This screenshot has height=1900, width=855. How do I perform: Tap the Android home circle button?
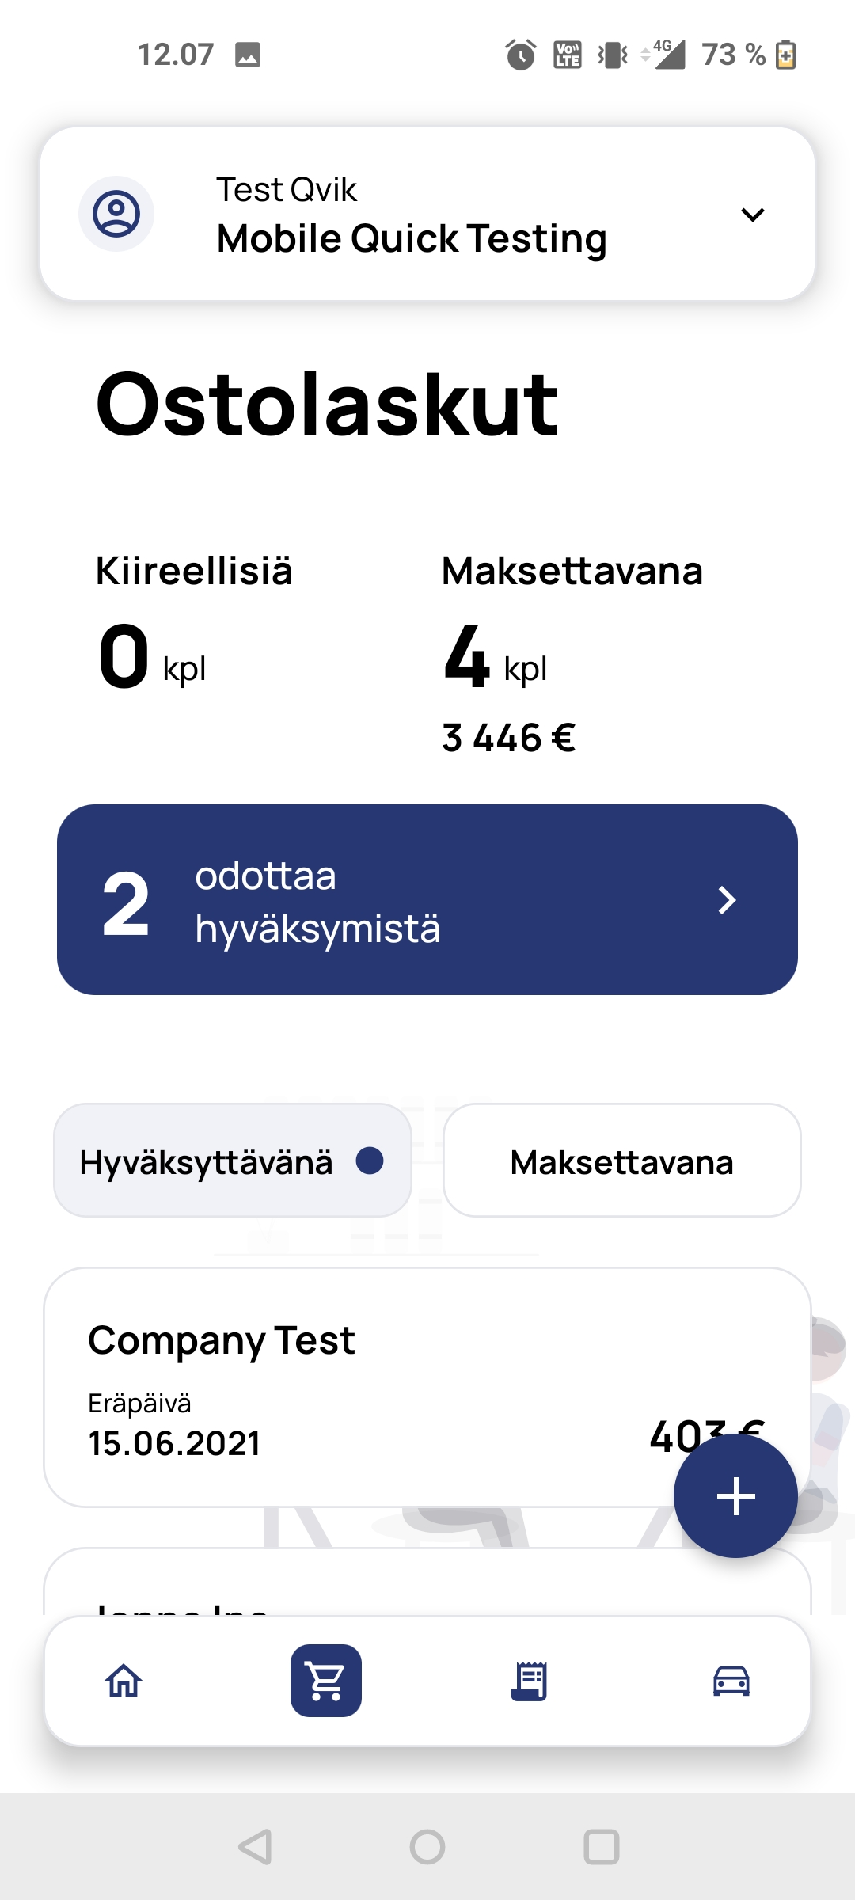click(427, 1847)
